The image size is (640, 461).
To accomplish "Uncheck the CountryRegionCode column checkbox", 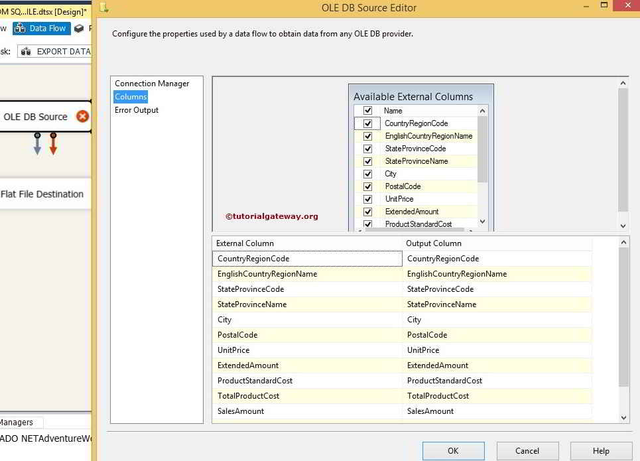I will click(367, 123).
